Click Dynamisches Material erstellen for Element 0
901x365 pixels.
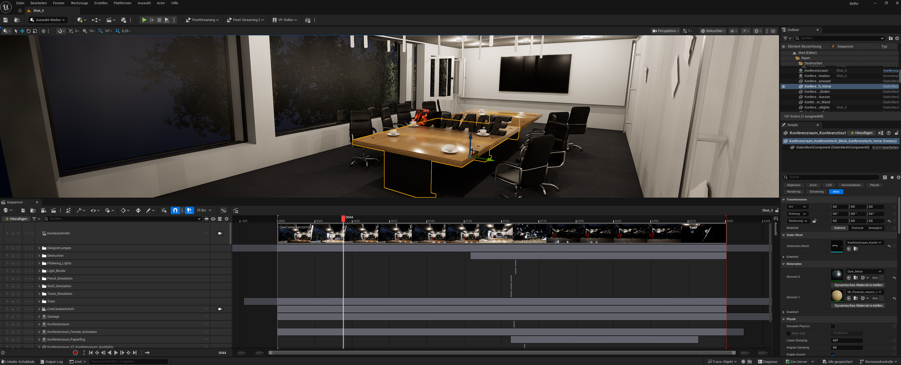pyautogui.click(x=858, y=285)
